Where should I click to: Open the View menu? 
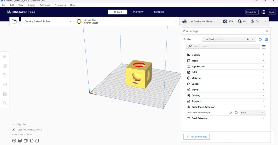coord(21,5)
